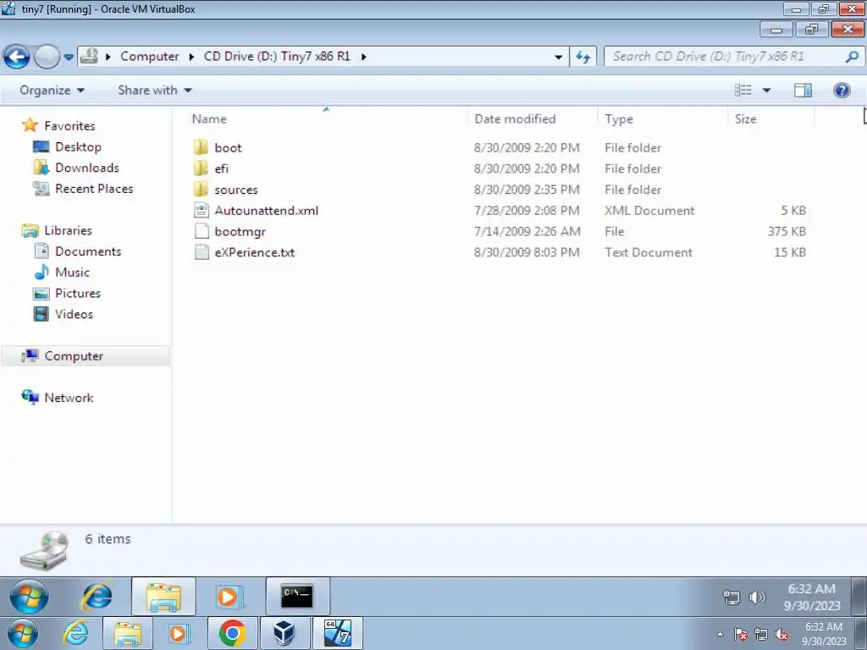Click the search magnifier icon
The height and width of the screenshot is (650, 867).
[852, 57]
